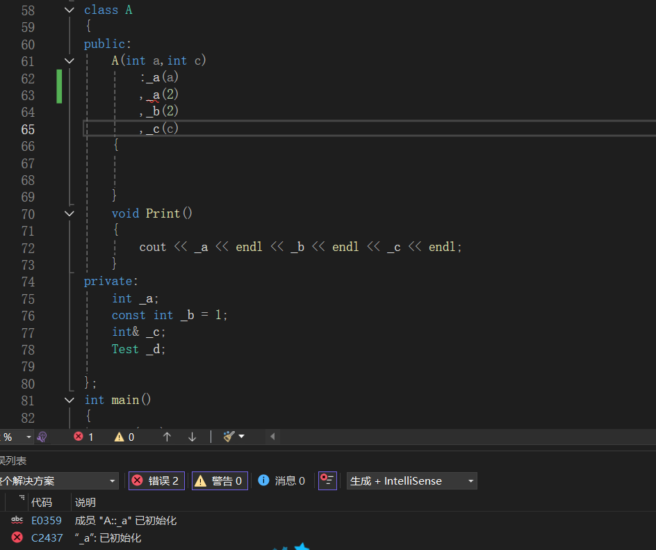Select error description 成员 "A::_a" 已初始化

coord(126,521)
